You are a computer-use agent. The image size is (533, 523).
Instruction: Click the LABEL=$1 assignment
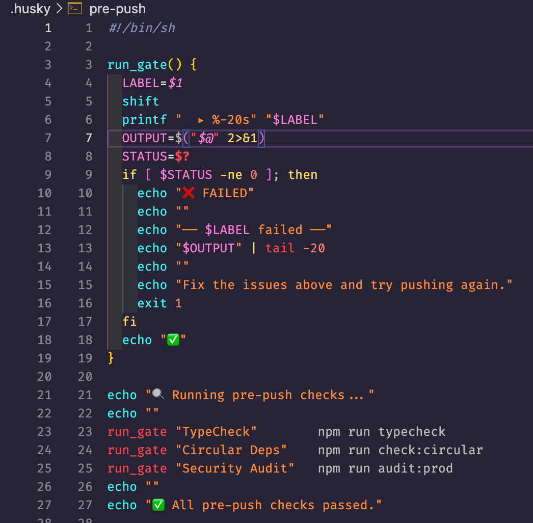(152, 83)
